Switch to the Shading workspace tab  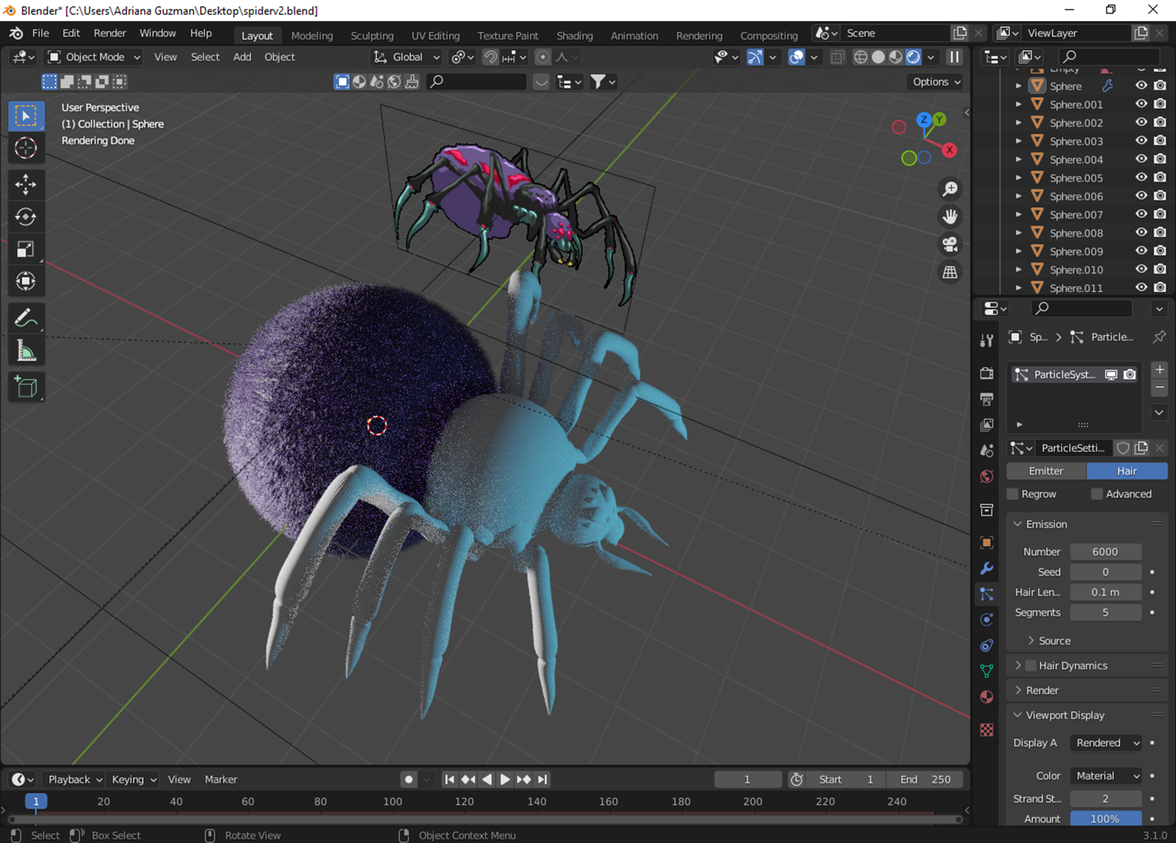(575, 35)
